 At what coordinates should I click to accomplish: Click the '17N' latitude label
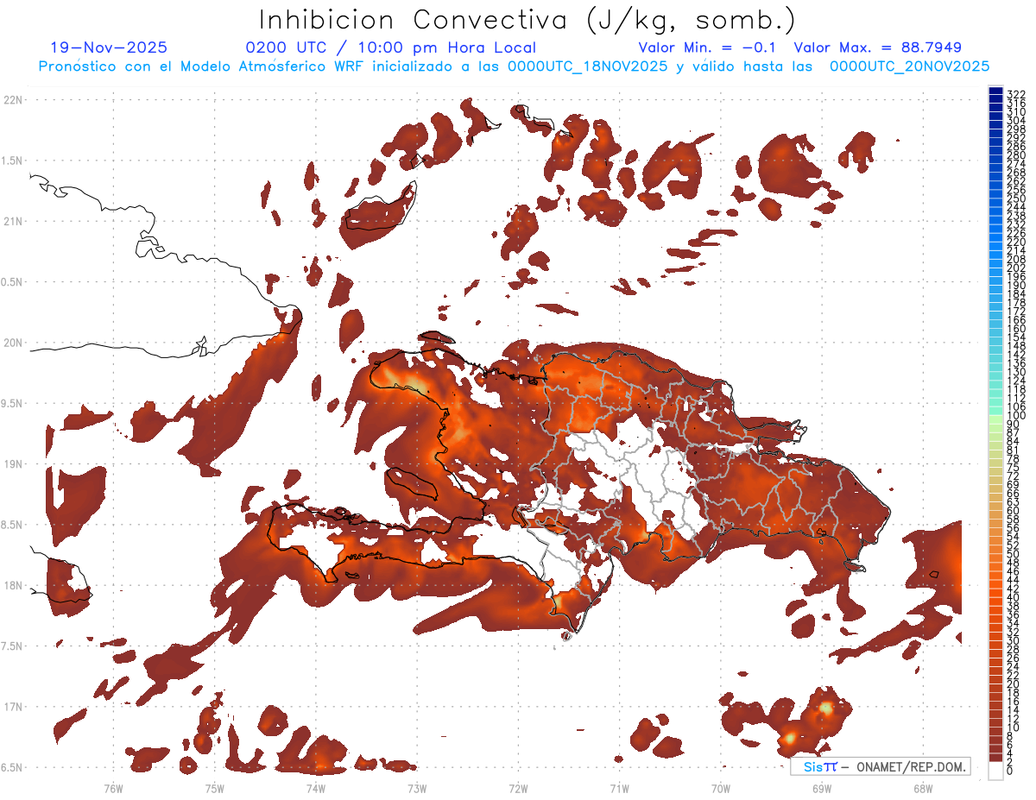pos(12,707)
